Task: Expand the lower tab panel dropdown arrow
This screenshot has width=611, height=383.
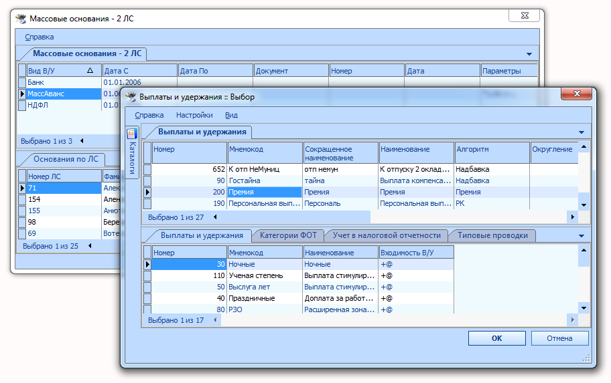Action: click(582, 236)
